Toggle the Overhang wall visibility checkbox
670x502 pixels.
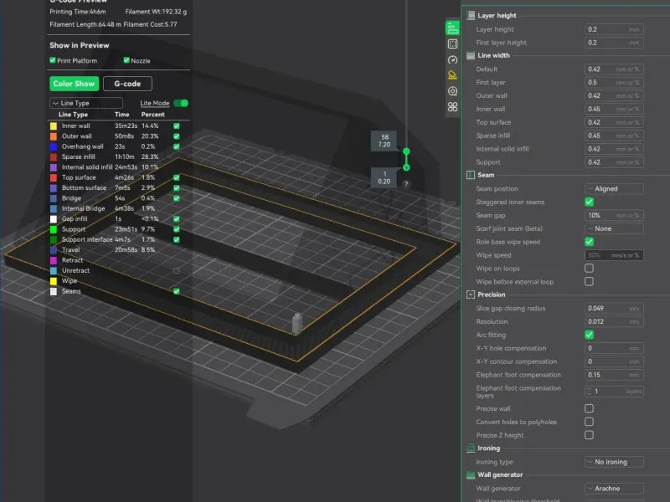[177, 146]
